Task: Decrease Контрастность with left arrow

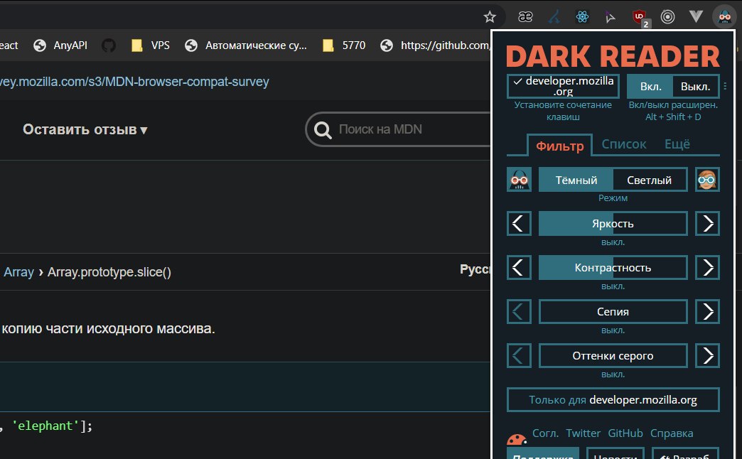Action: click(519, 267)
